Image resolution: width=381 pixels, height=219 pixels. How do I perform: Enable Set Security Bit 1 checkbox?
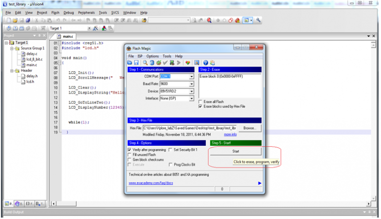coord(170,150)
